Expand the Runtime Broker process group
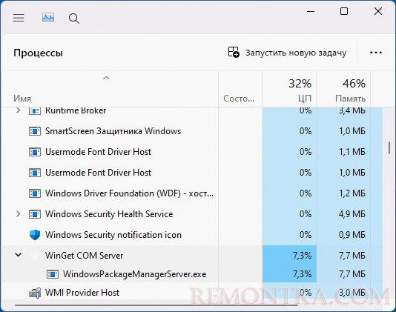The height and width of the screenshot is (312, 396). pyautogui.click(x=18, y=110)
